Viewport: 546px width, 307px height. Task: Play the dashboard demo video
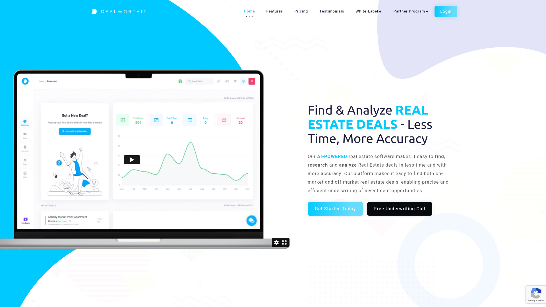(x=132, y=160)
